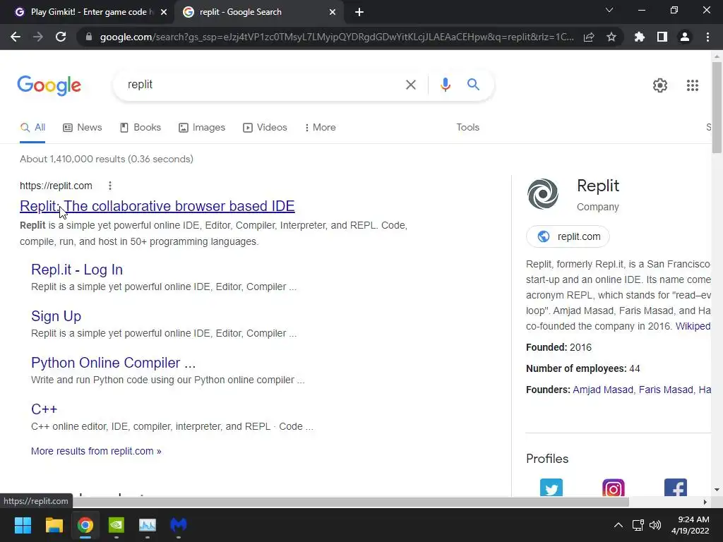The width and height of the screenshot is (723, 542).
Task: Open Google settings gear icon
Action: tap(660, 85)
